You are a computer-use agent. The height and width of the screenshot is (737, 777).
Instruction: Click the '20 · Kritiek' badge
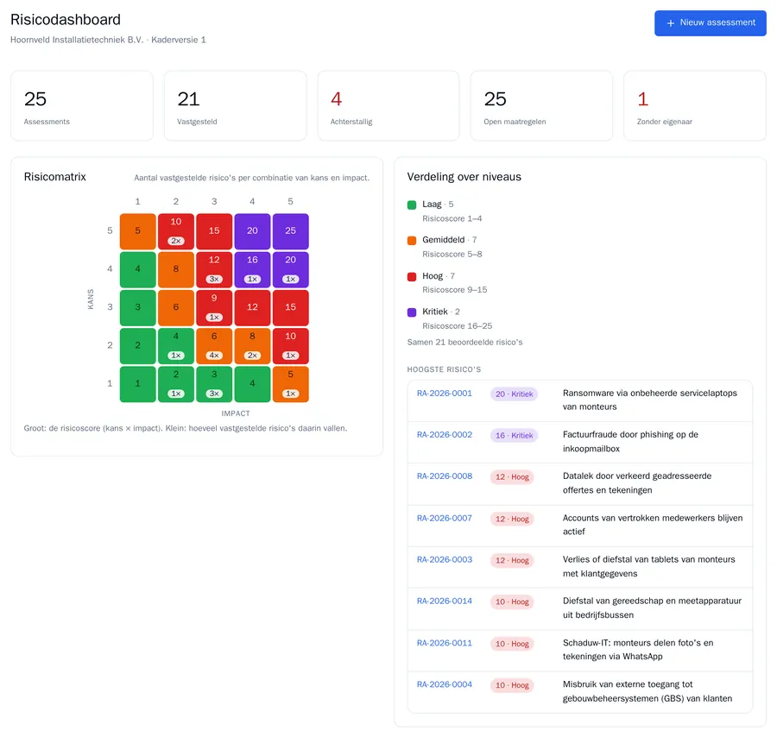pos(514,394)
